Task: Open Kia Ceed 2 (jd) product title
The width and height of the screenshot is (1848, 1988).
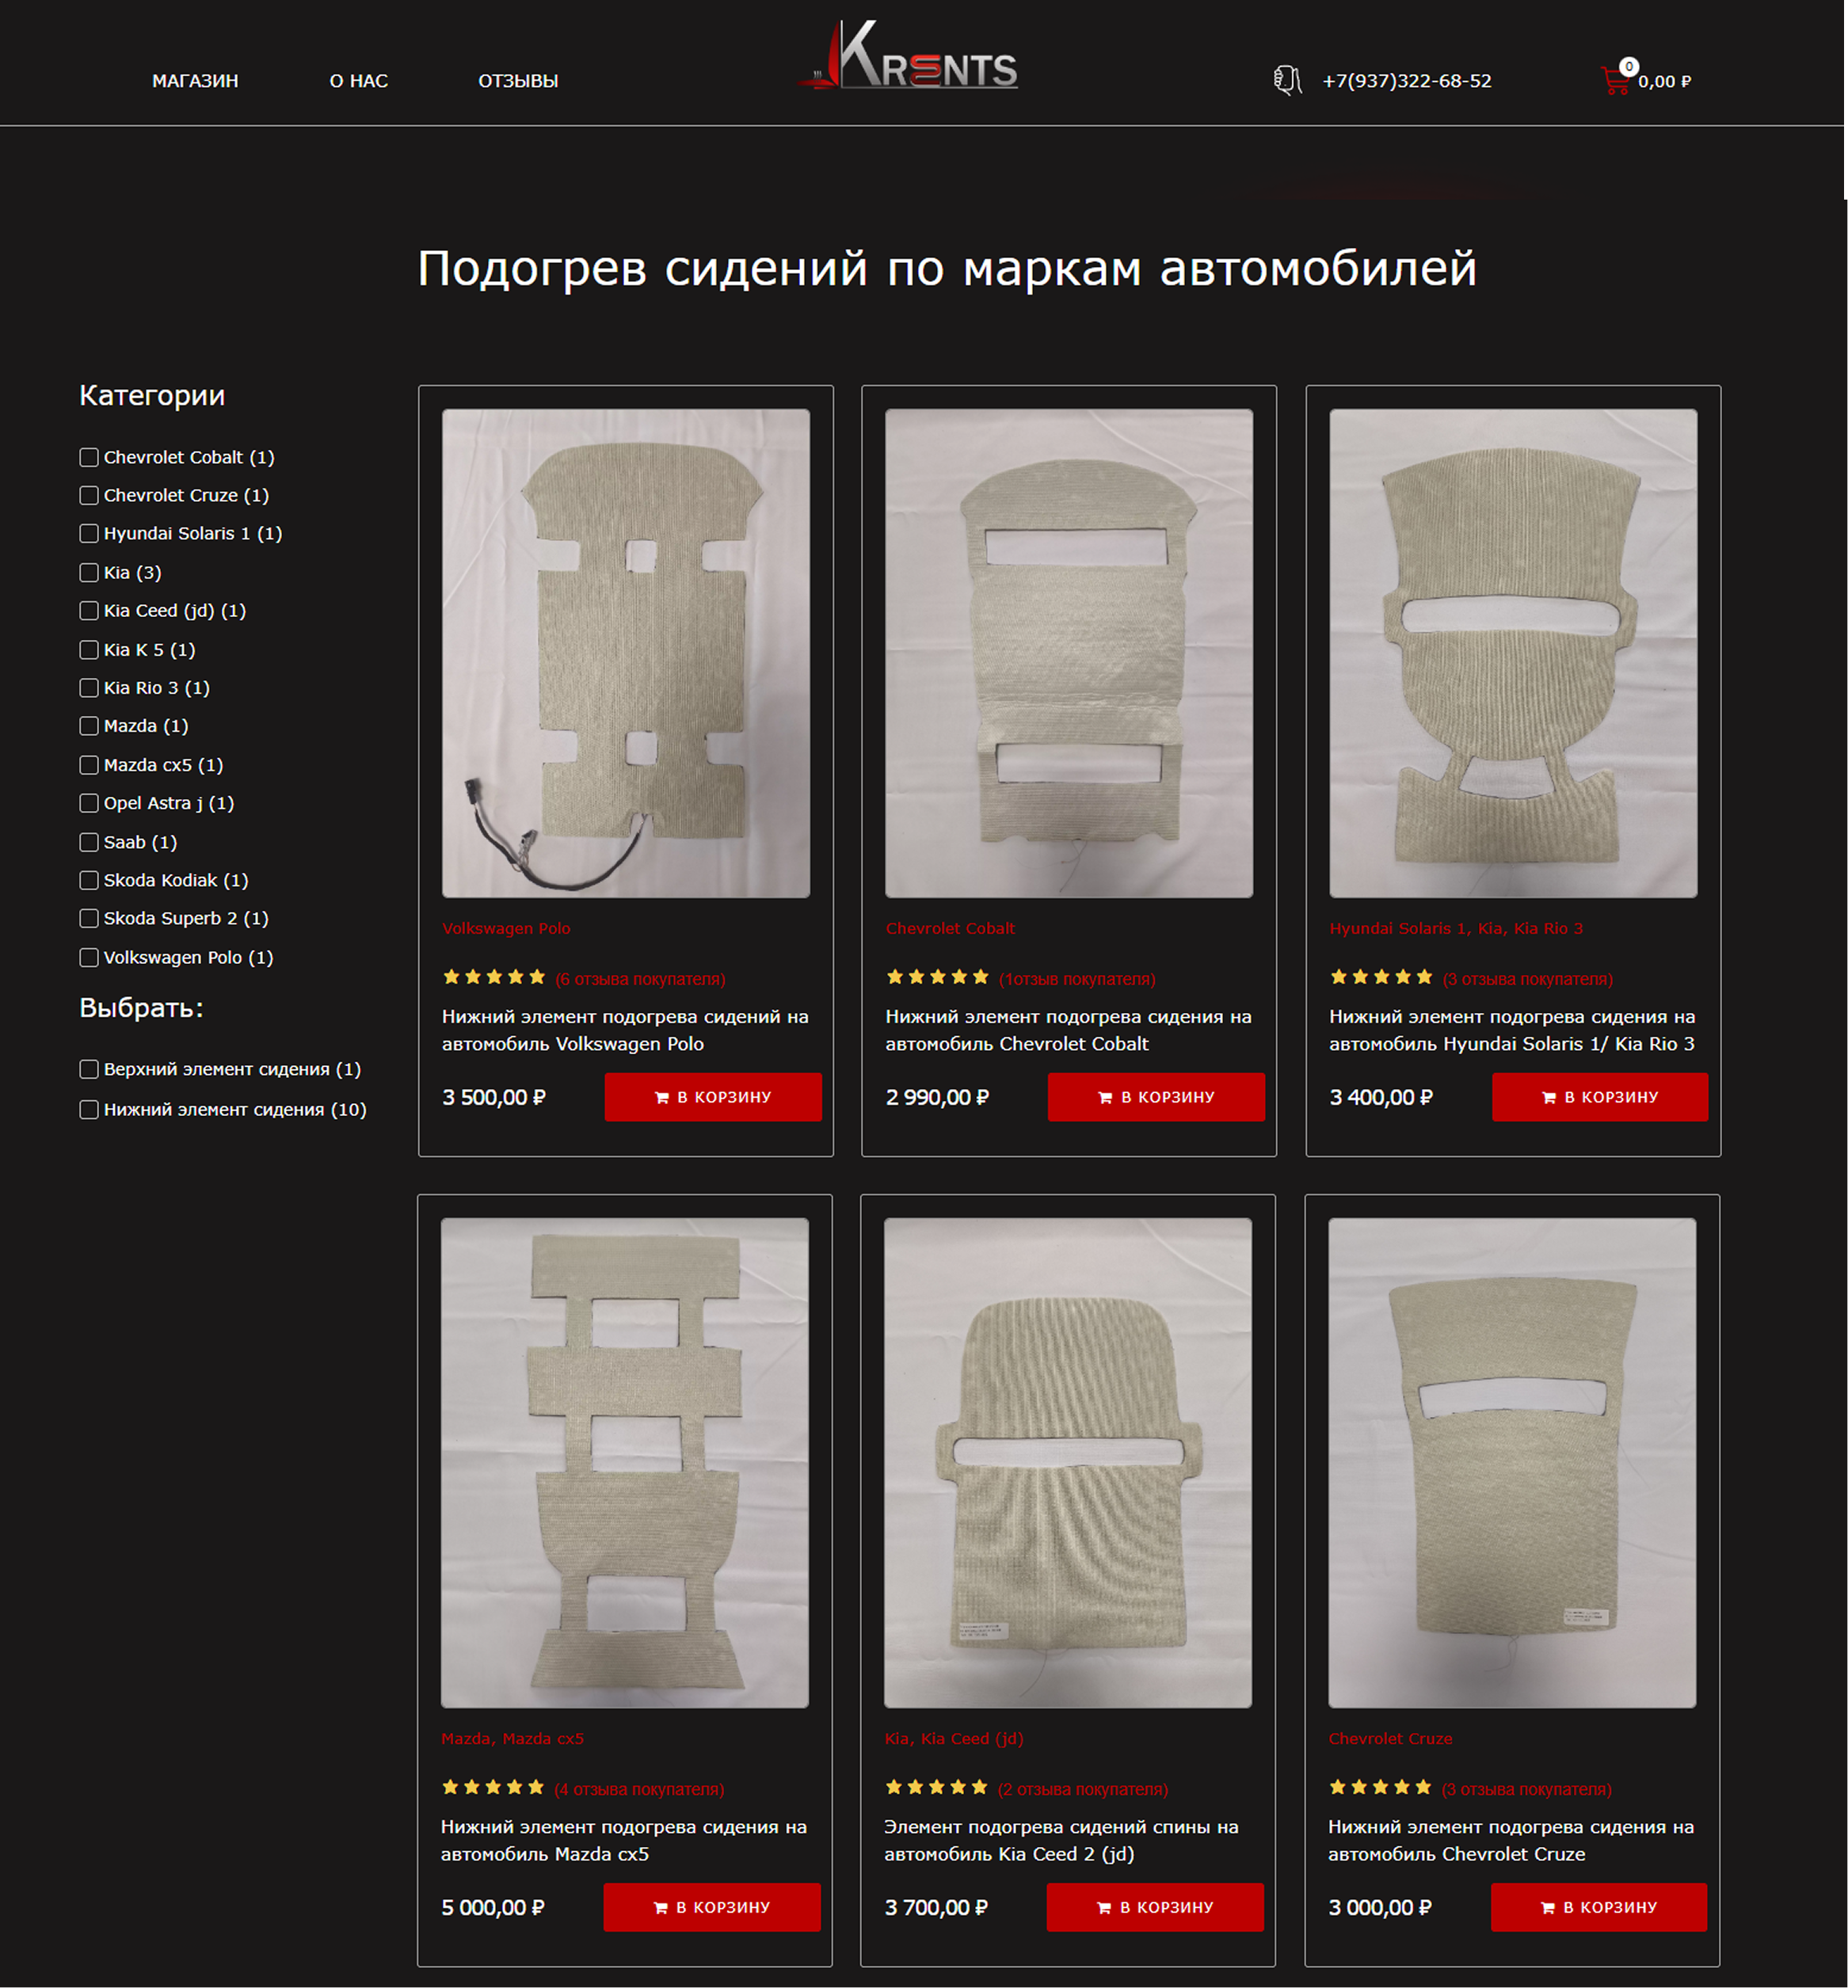Action: [x=1060, y=1840]
